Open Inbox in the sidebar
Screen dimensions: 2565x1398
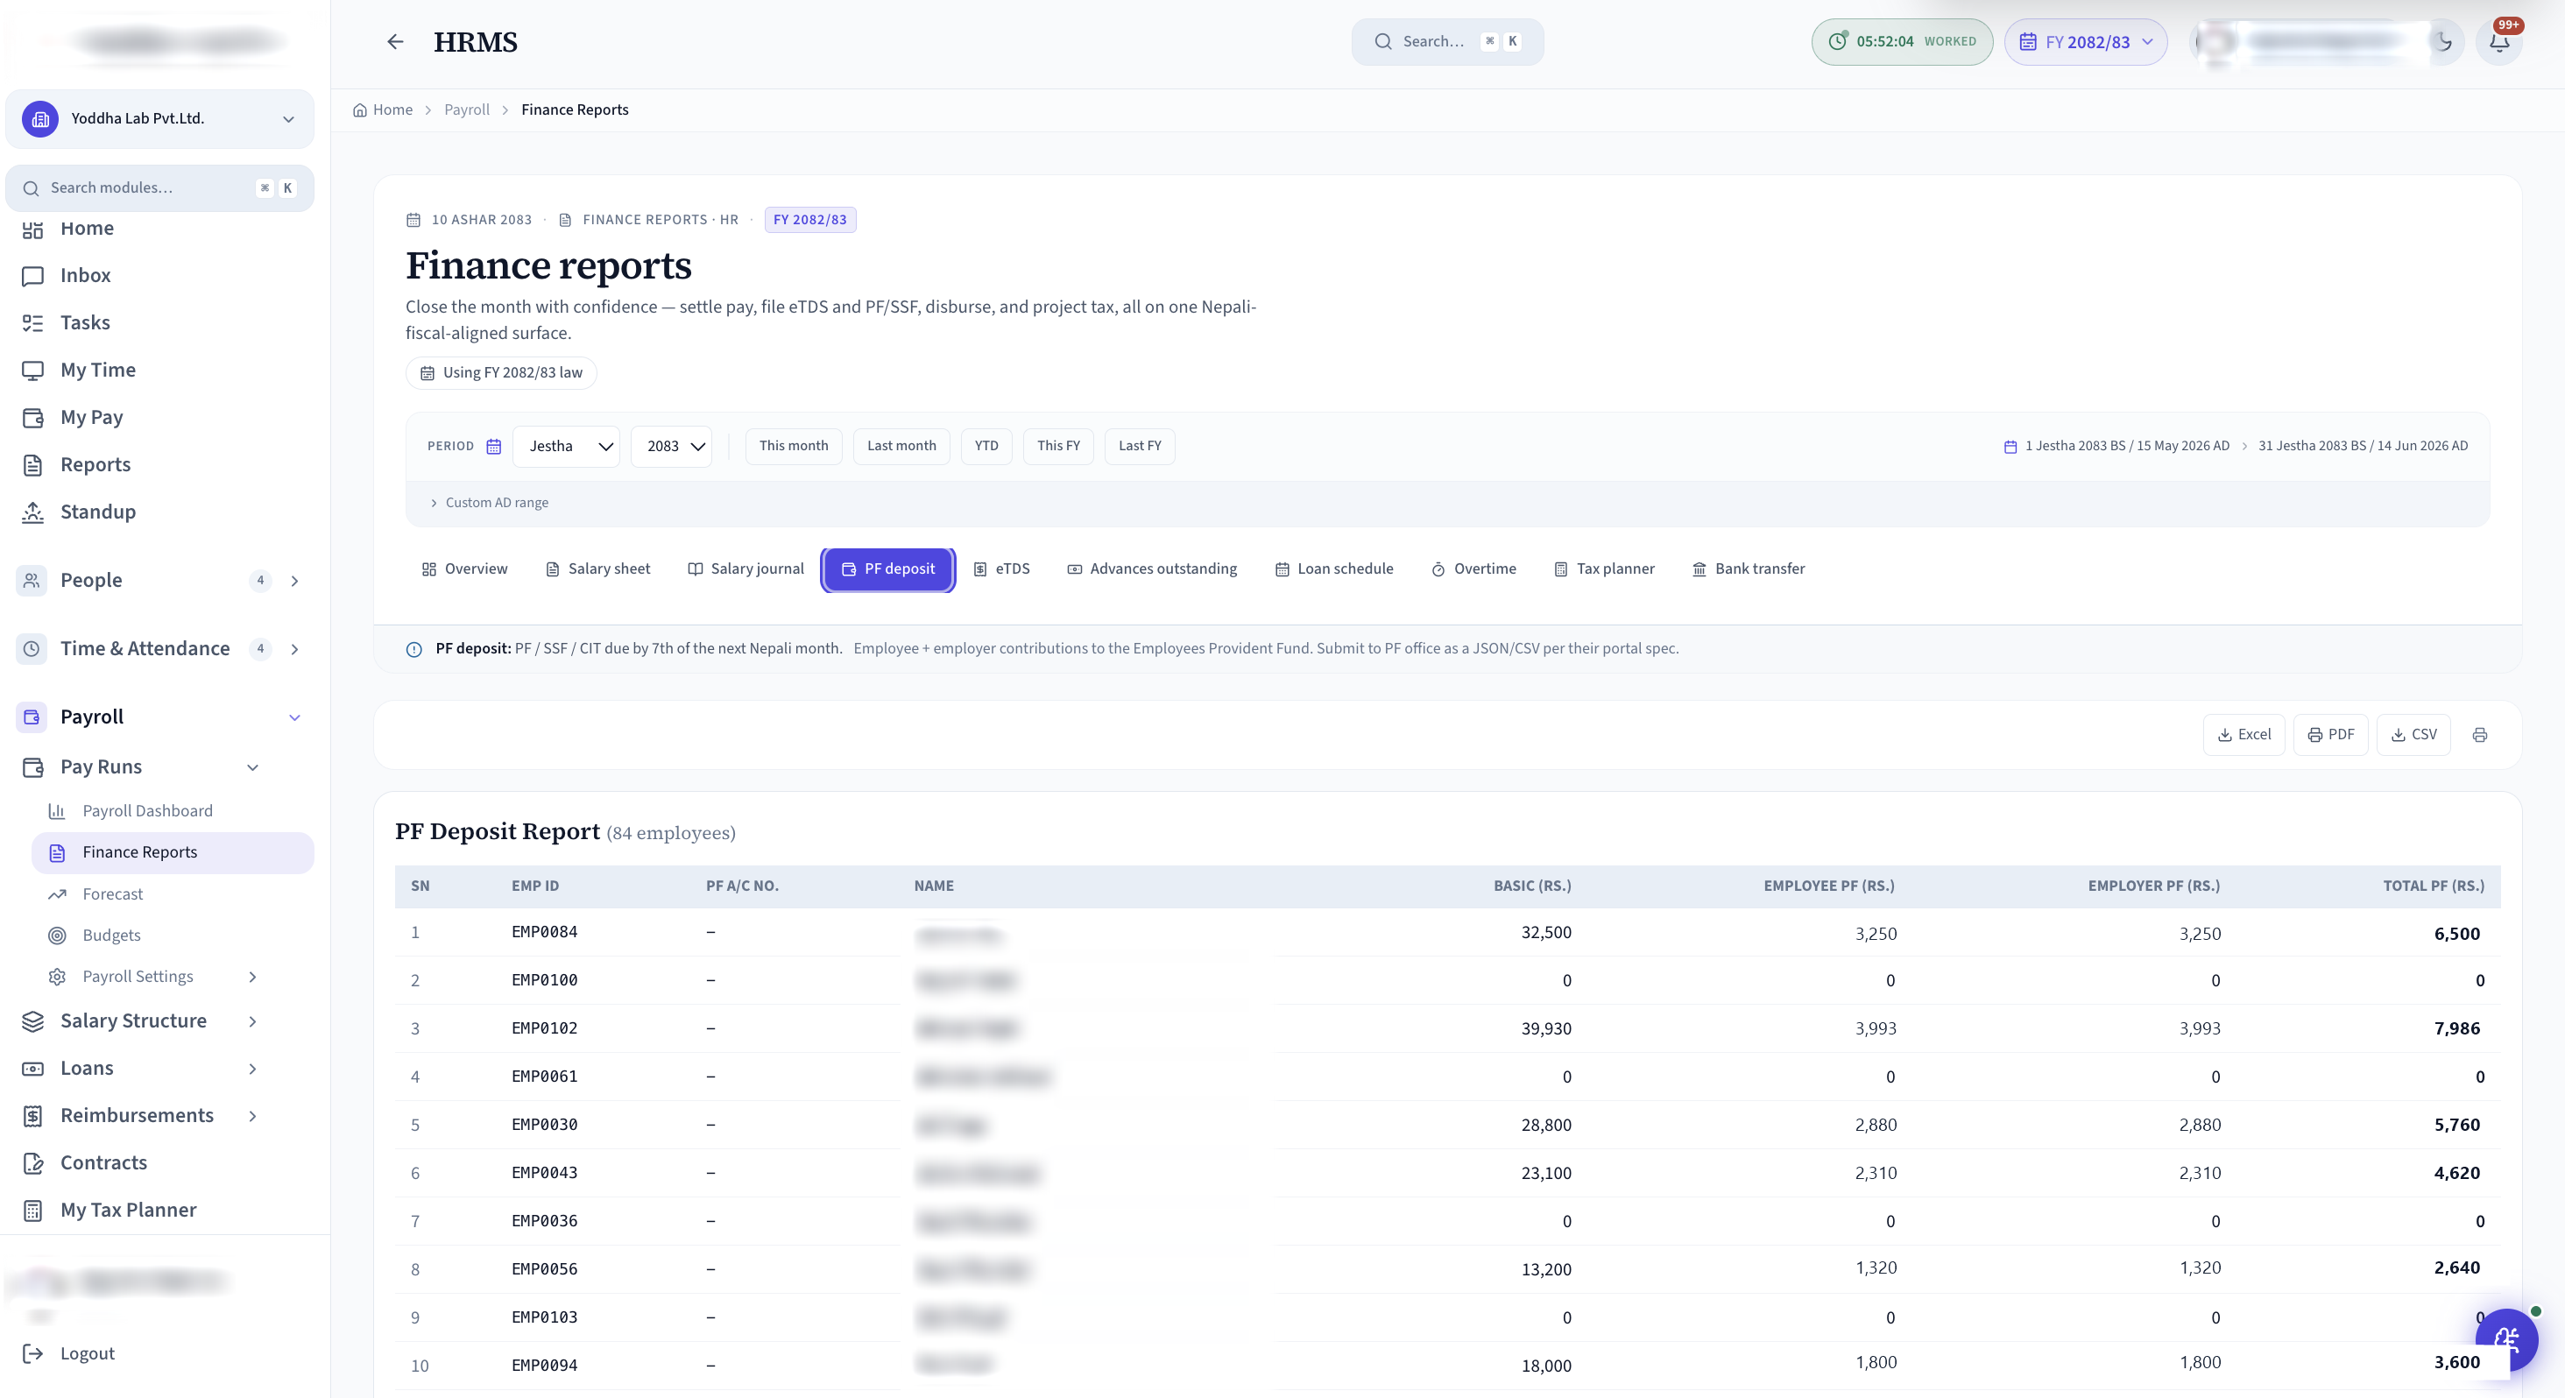(x=159, y=276)
